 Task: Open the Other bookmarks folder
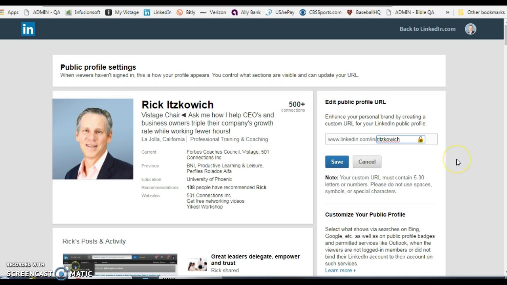click(x=481, y=12)
